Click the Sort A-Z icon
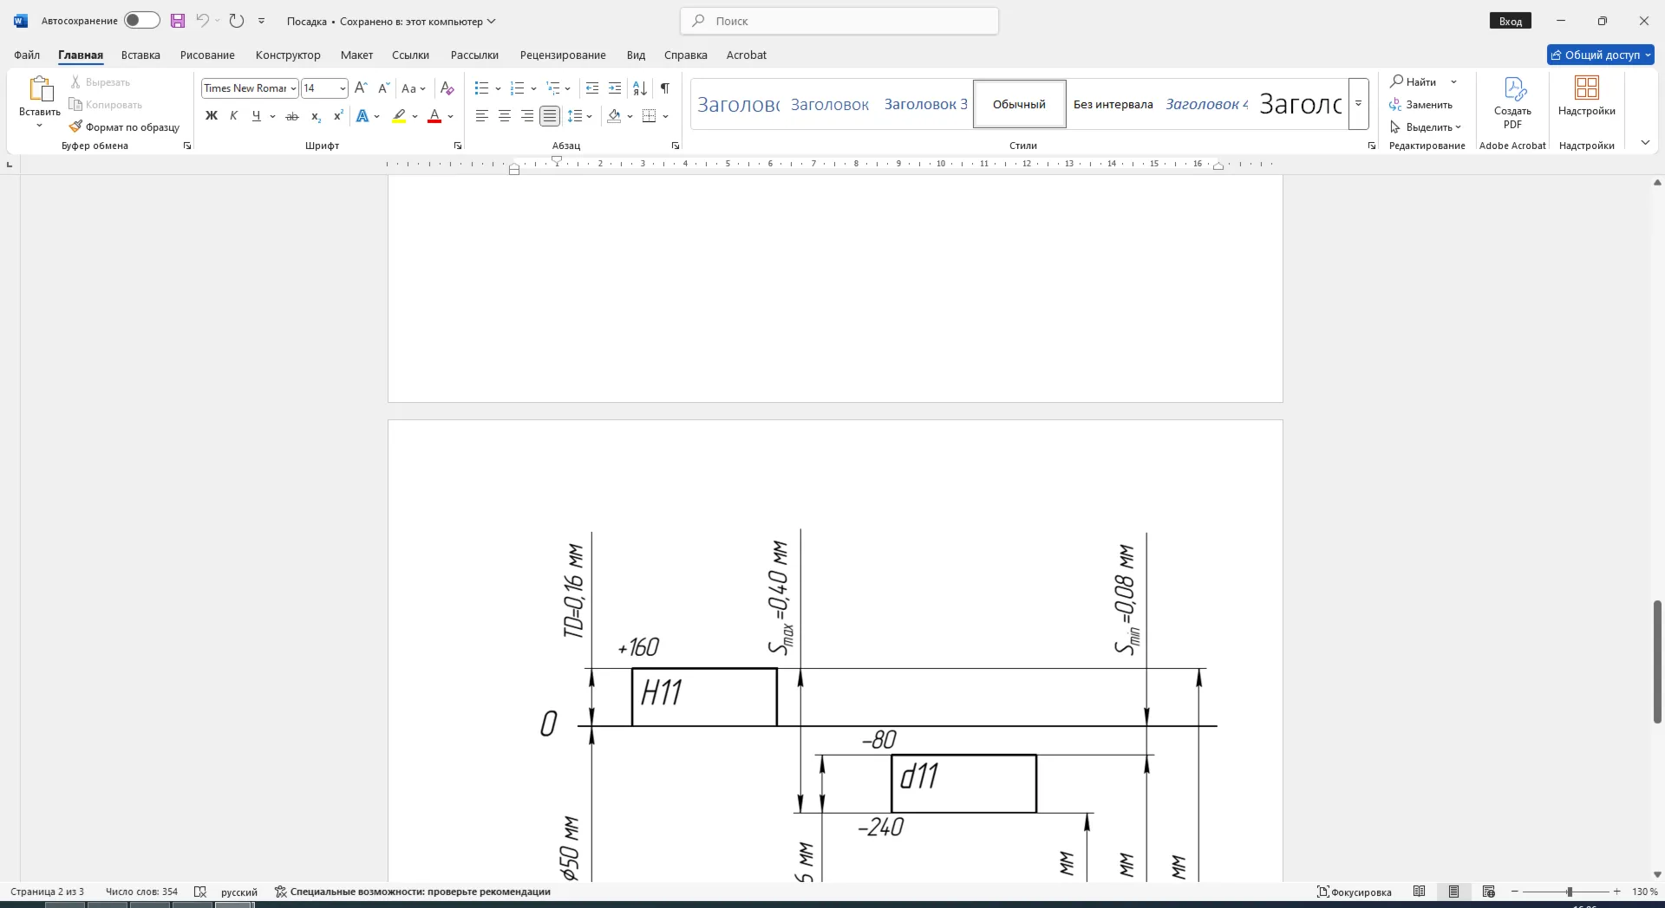The image size is (1665, 908). click(x=640, y=88)
